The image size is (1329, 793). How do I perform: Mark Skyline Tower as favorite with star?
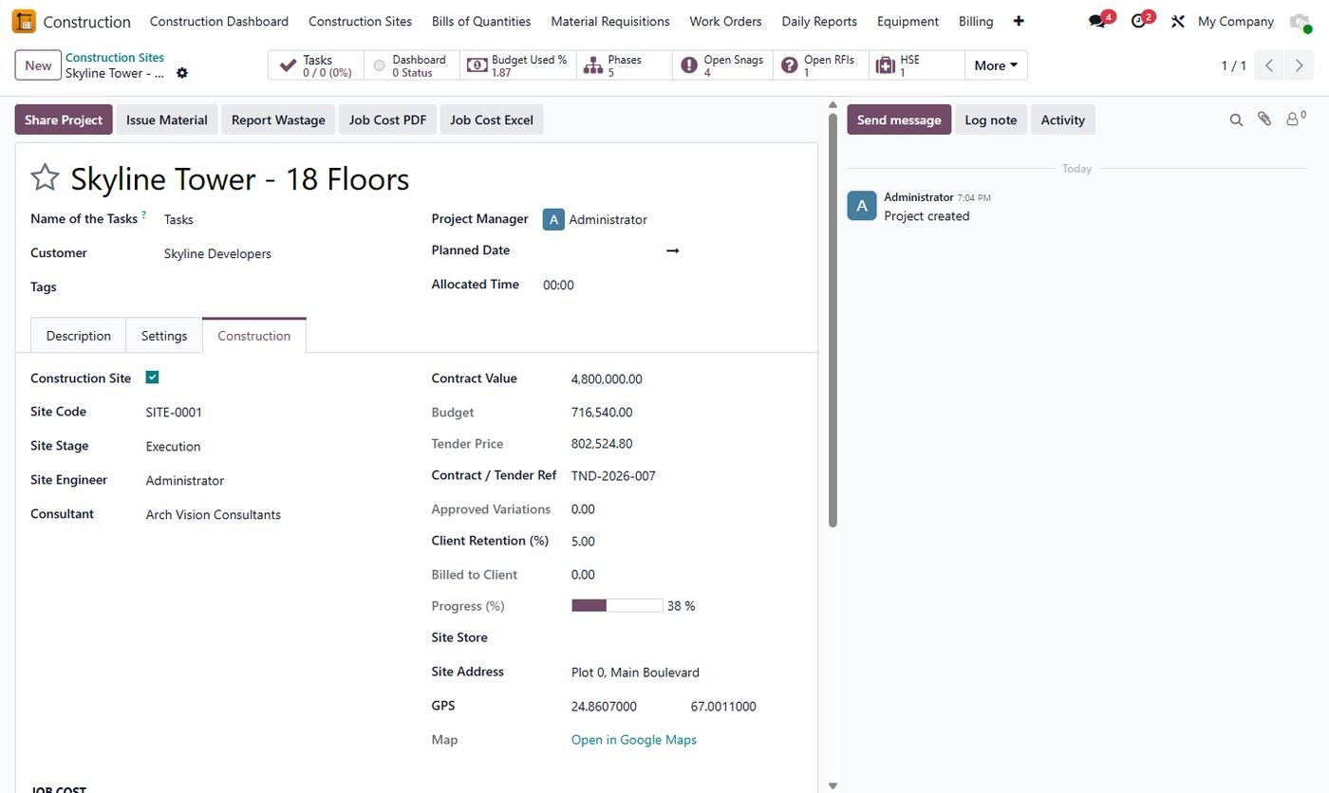click(45, 177)
